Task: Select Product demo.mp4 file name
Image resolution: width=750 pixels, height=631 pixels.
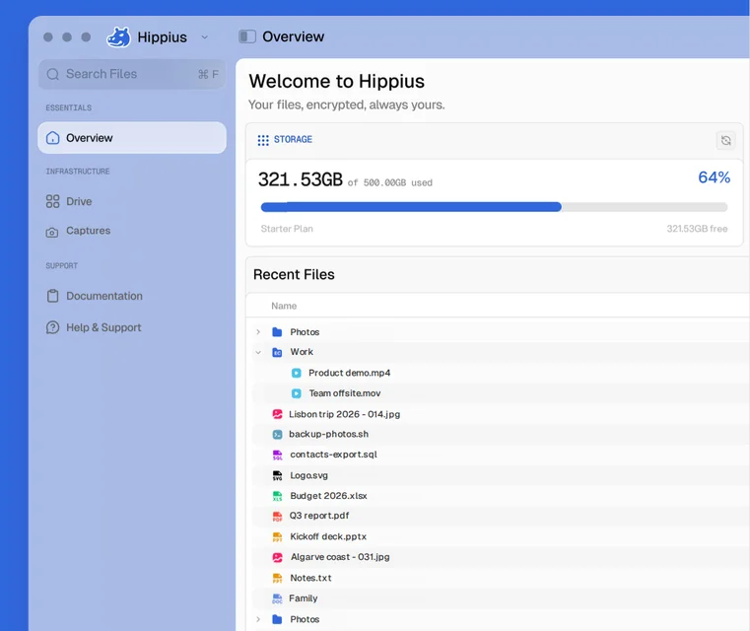Action: coord(350,373)
